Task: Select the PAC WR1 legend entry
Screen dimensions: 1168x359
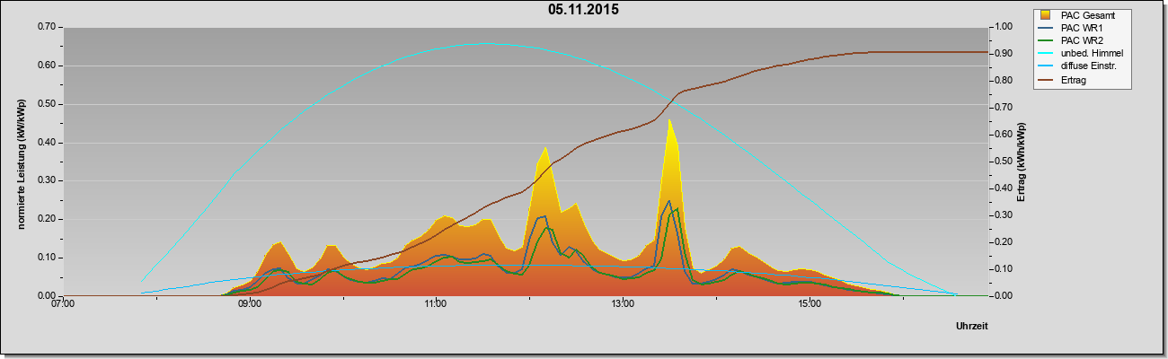Action: 1070,28
